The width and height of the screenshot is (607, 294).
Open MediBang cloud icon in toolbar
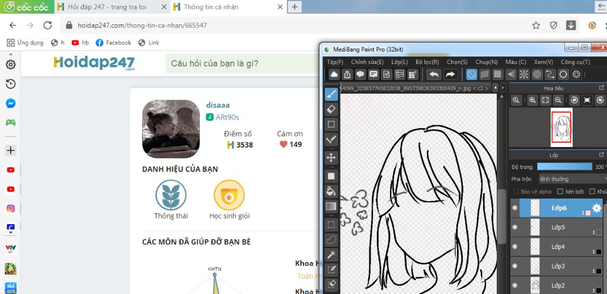pyautogui.click(x=334, y=74)
